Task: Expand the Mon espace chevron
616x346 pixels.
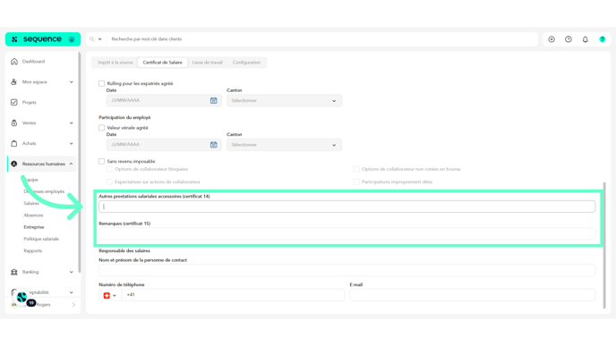Action: pos(71,82)
